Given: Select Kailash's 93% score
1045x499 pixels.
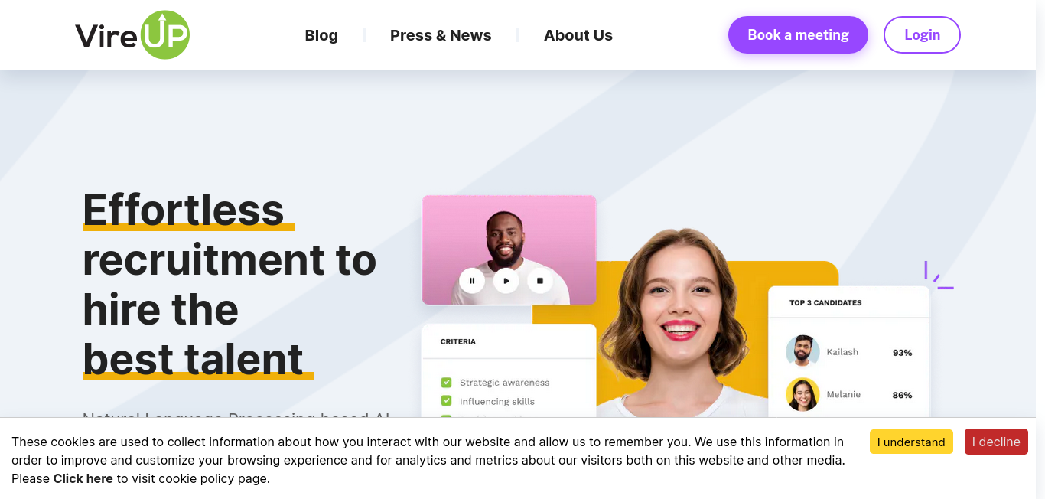Looking at the screenshot, I should (x=902, y=353).
